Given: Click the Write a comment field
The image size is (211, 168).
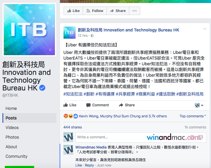Looking at the screenshot, I should [x=141, y=137].
